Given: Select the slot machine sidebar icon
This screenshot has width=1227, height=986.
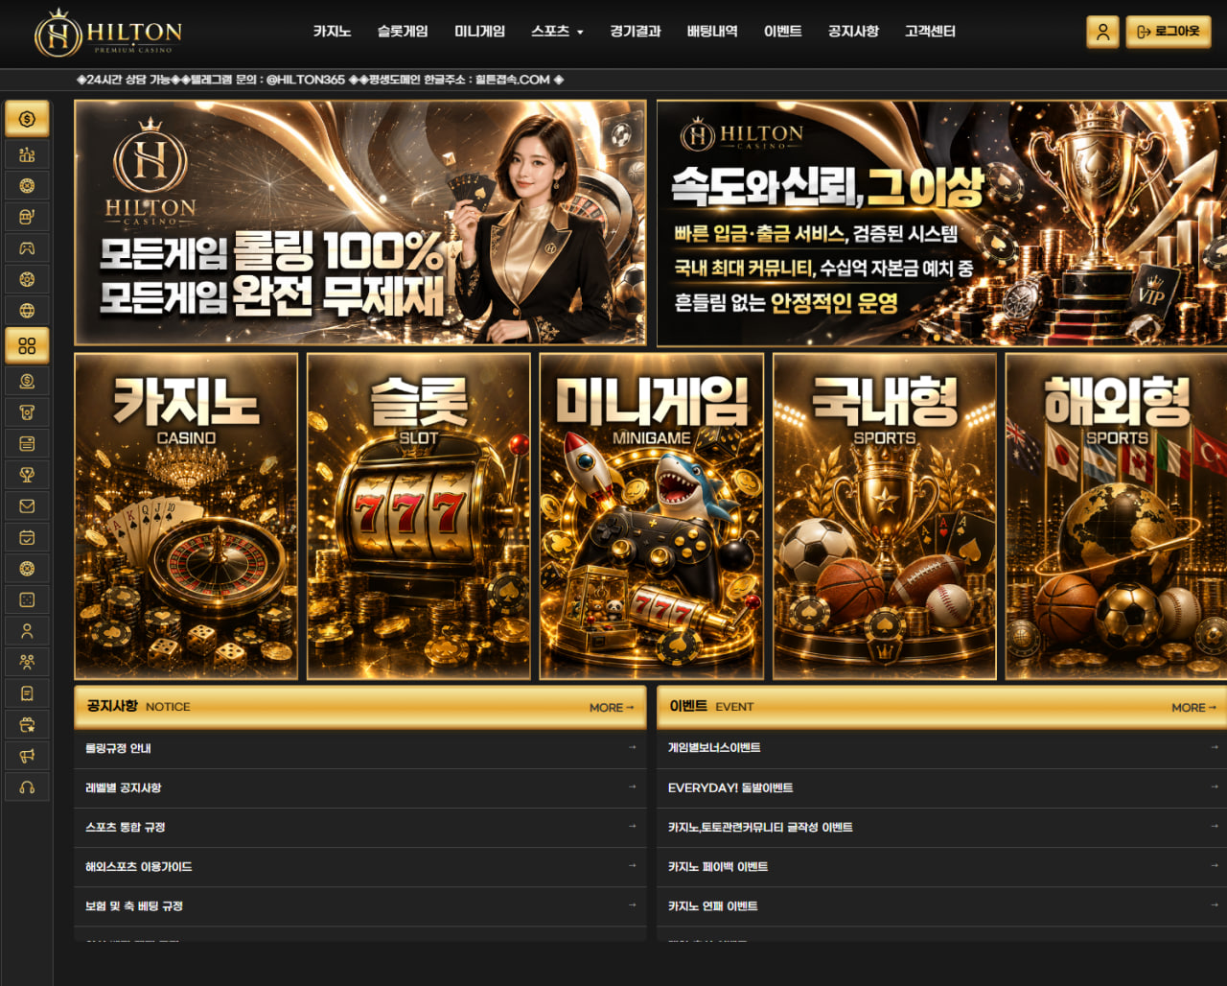Looking at the screenshot, I should click(27, 217).
